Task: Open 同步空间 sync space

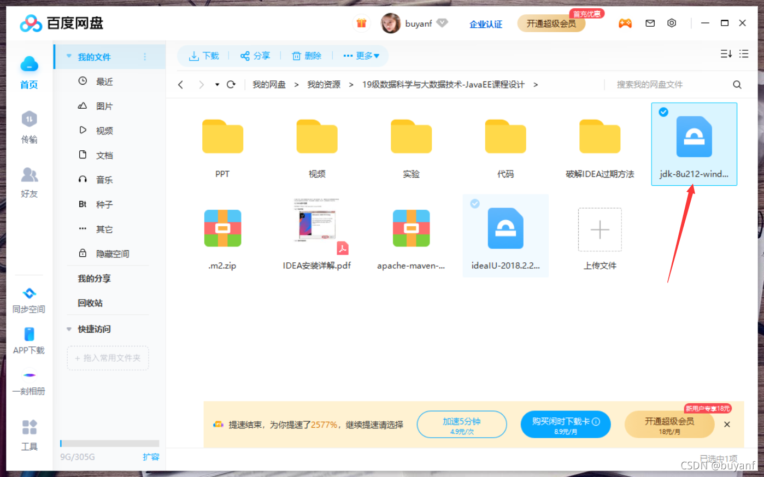Action: [29, 300]
